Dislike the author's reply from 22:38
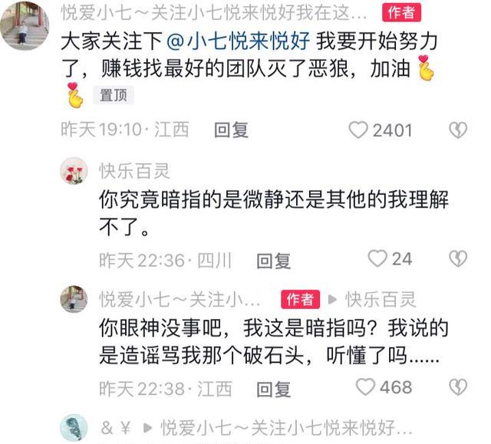Image resolution: width=491 pixels, height=444 pixels. coord(458,387)
